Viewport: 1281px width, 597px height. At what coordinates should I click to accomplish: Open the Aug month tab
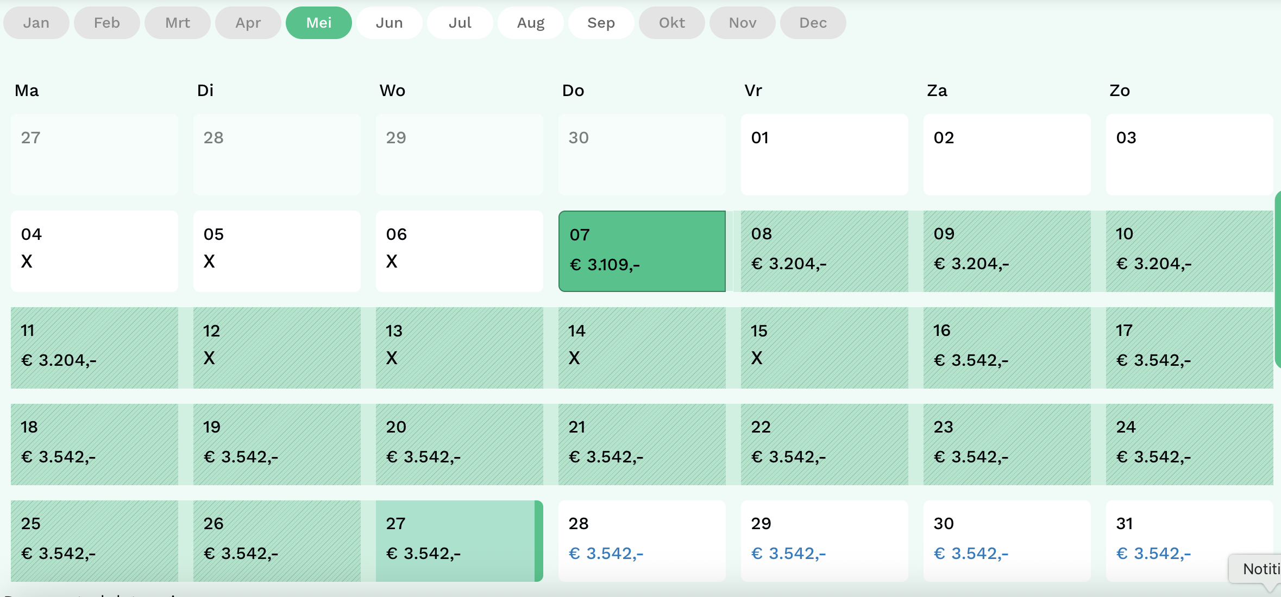coord(530,23)
